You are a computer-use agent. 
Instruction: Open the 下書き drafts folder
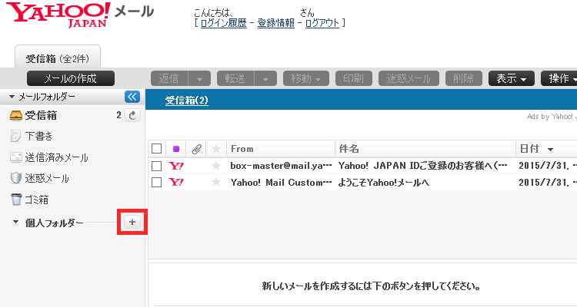click(39, 137)
